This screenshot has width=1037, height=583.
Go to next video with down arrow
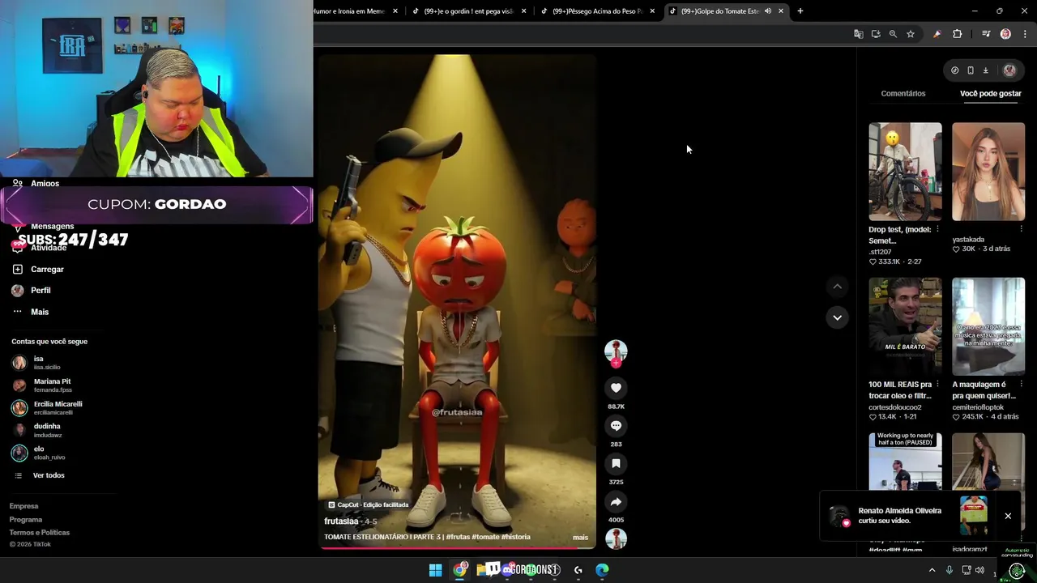(x=837, y=317)
